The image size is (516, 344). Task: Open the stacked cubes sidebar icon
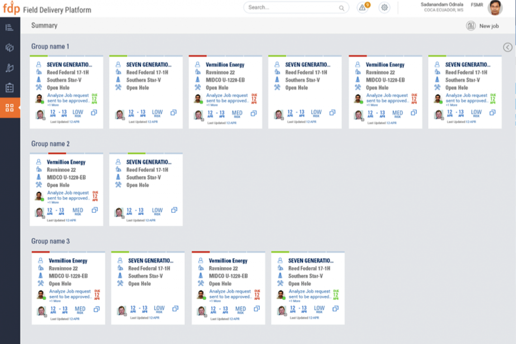(10, 48)
